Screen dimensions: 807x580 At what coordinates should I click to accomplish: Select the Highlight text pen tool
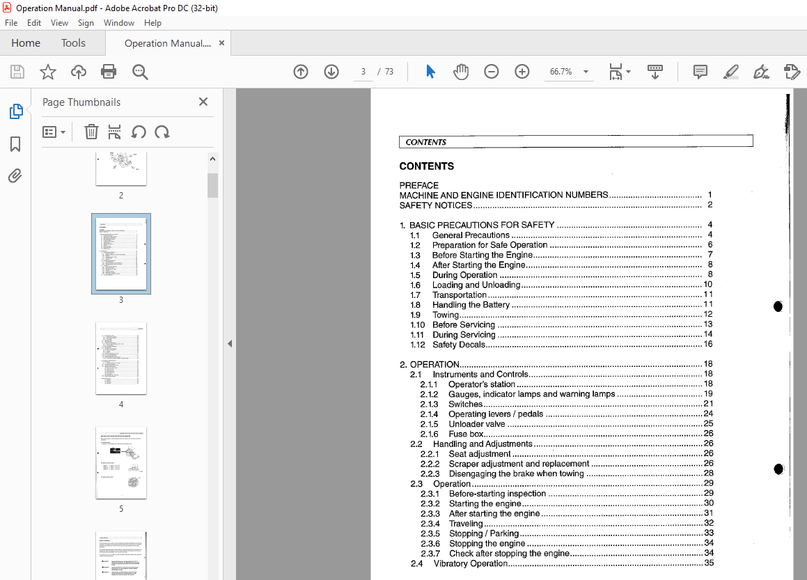731,72
